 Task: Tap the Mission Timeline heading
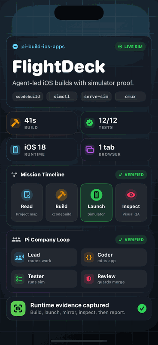(x=43, y=175)
